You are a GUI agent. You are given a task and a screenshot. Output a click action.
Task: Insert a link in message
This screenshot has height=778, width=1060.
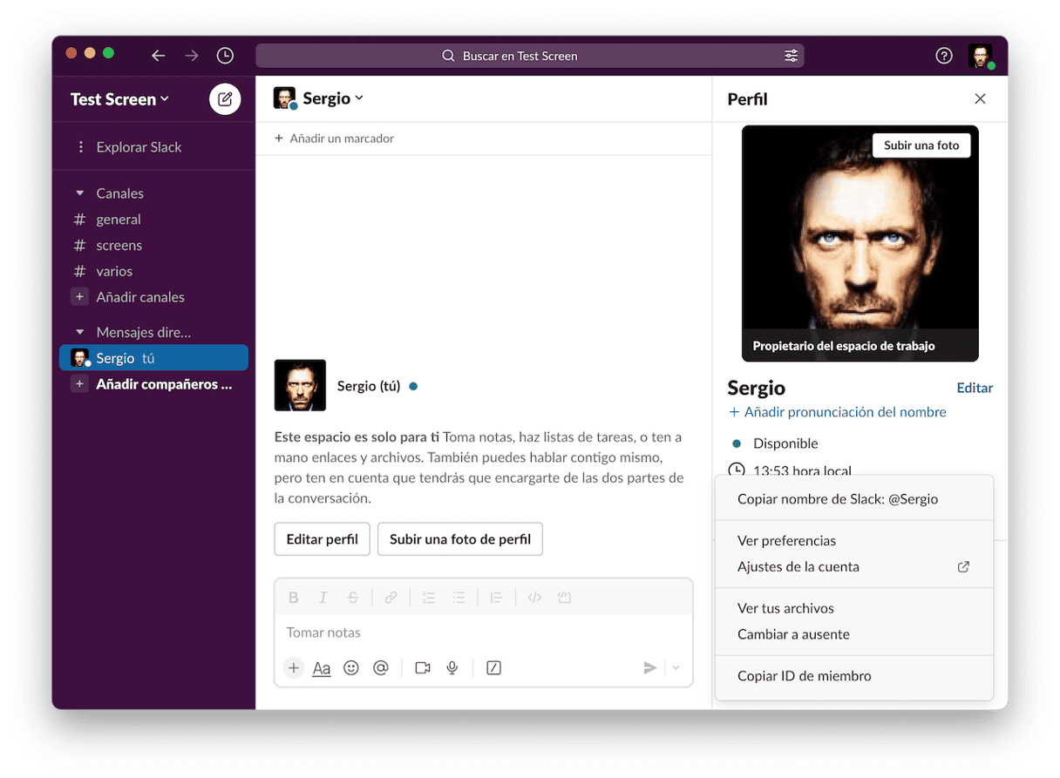point(391,598)
